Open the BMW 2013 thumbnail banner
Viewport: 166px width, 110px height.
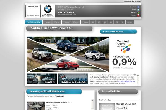42,79
